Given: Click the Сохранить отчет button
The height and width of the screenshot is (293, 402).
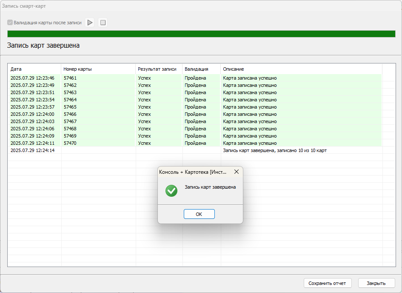Looking at the screenshot, I should click(327, 283).
